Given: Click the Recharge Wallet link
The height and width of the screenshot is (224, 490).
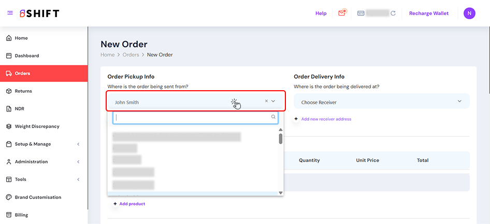Looking at the screenshot, I should pyautogui.click(x=429, y=13).
